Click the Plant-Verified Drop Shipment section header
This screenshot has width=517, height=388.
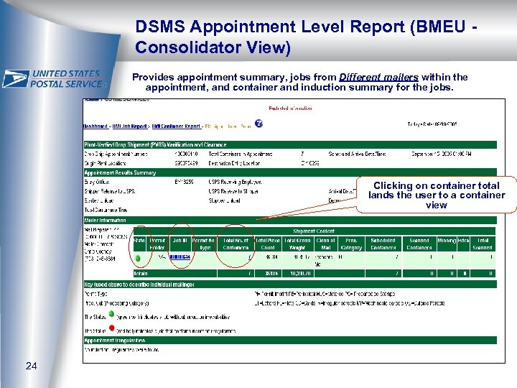pyautogui.click(x=290, y=144)
